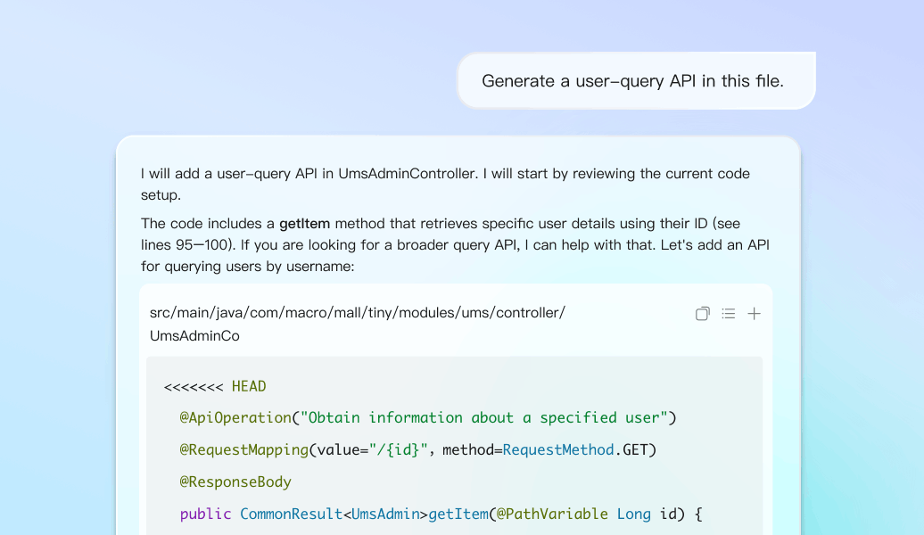Viewport: 924px width, 535px height.
Task: Click the "public" keyword in code block
Action: point(205,514)
